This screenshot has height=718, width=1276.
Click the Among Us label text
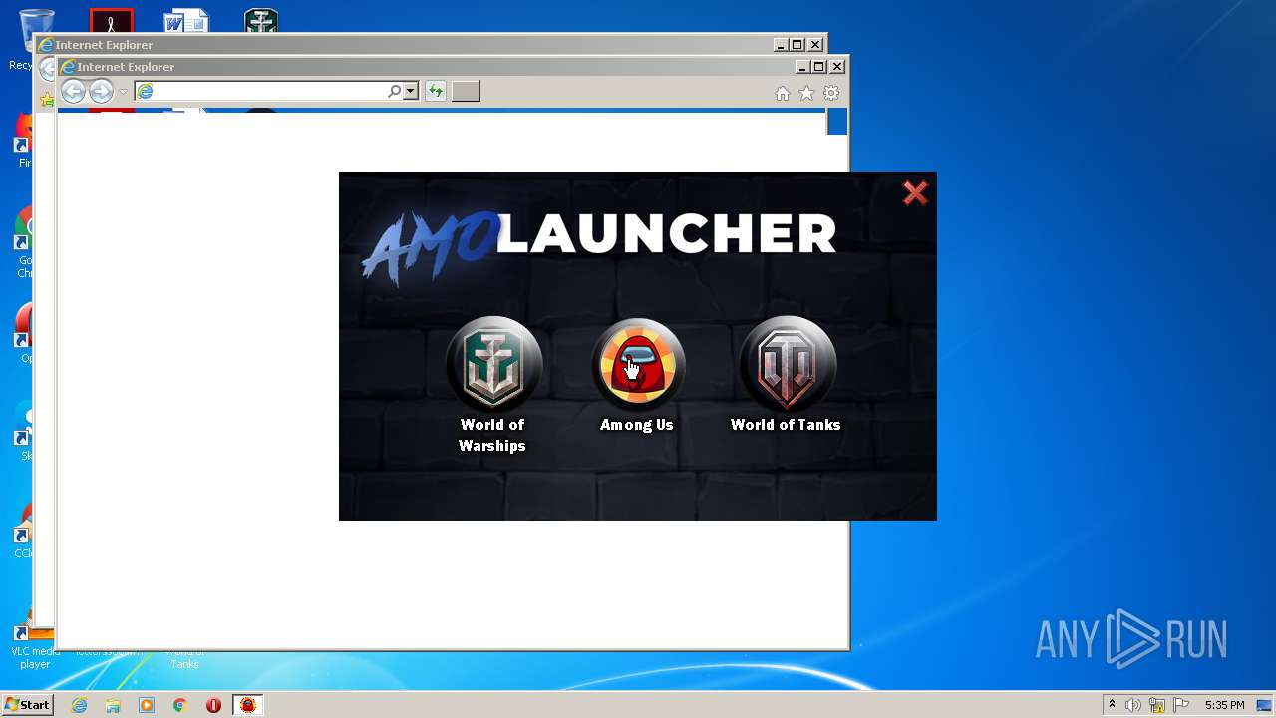637,425
